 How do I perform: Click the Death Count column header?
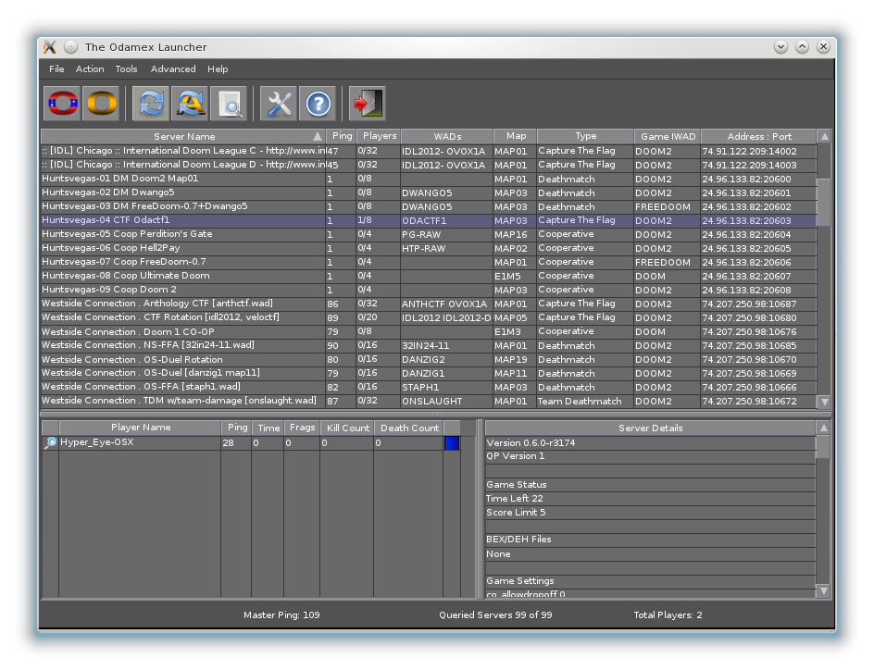(408, 428)
